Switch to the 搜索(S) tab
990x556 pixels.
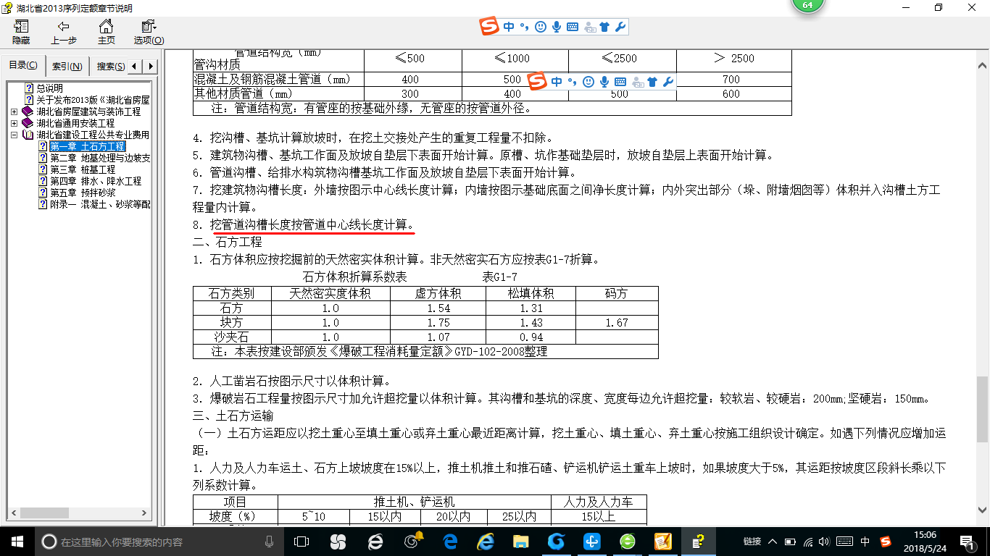109,67
